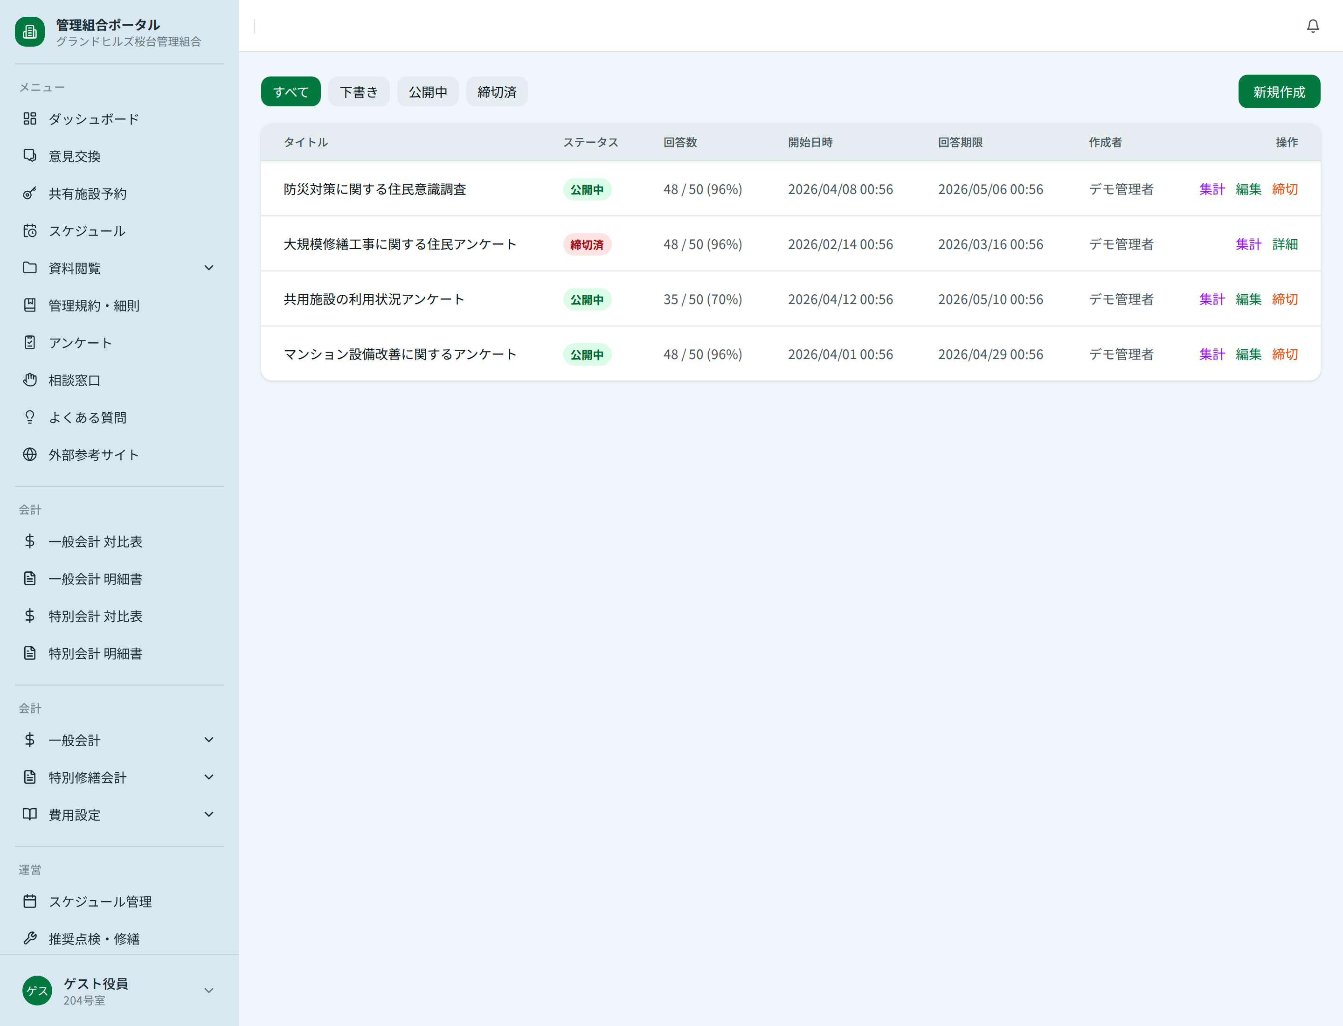Click the 相談窓口 hand icon
Screen dimensions: 1343x1026
[x=29, y=380]
